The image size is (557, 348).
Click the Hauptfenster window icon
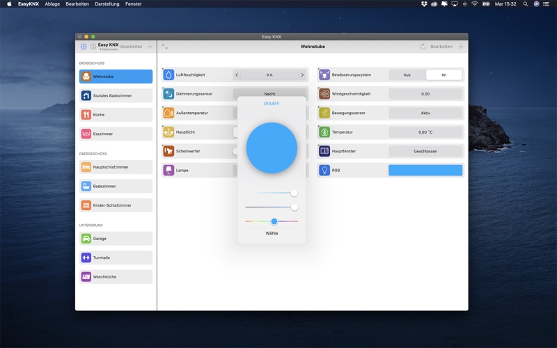(324, 151)
